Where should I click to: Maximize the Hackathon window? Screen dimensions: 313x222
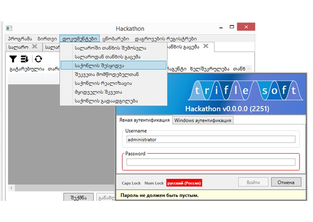point(232,27)
